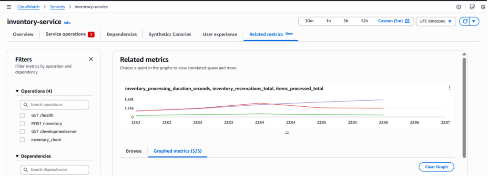This screenshot has width=488, height=176.
Task: Click the CloudWatch breadcrumb link
Action: tap(29, 7)
